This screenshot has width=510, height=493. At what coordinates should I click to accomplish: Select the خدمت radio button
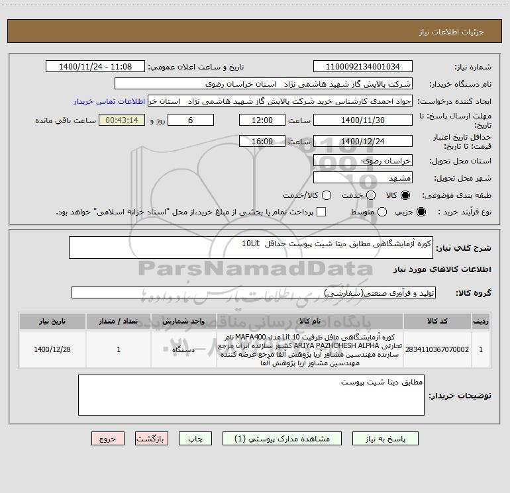[371, 195]
